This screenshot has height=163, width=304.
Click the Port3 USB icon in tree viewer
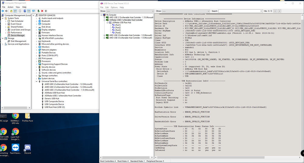(114, 30)
